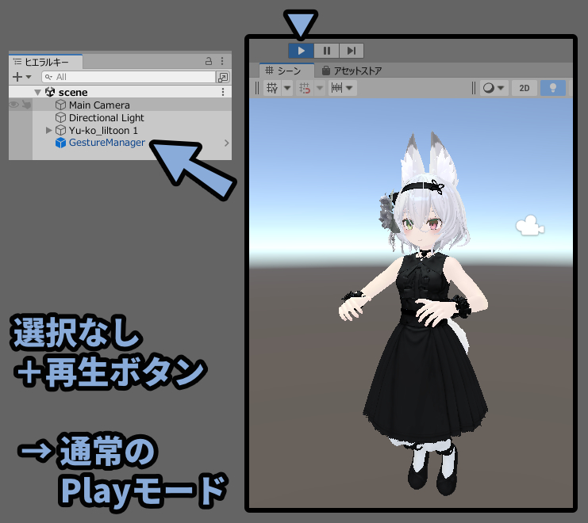Toggle Main Camera scene visibility eye icon
Screen dimensions: 588x523
(x=13, y=105)
